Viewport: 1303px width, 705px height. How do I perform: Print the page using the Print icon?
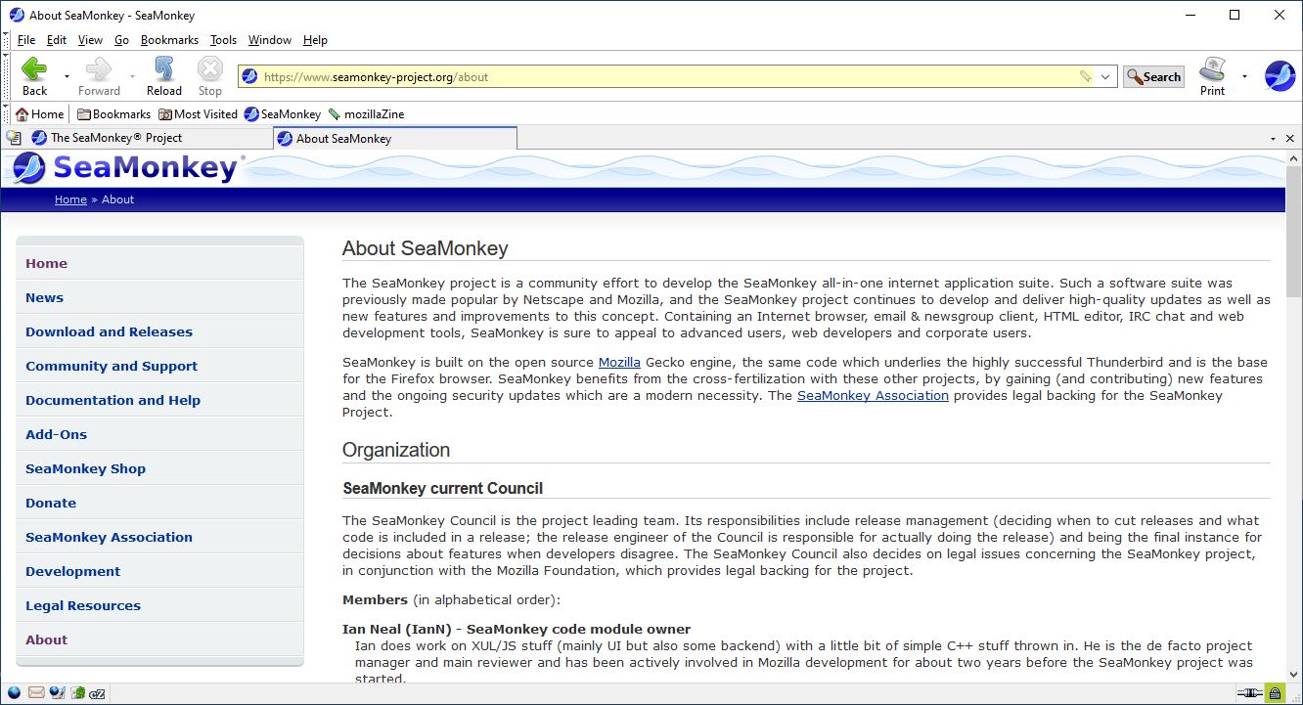[x=1212, y=76]
